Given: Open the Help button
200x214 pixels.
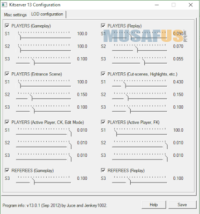Looking at the screenshot, I should [154, 205].
